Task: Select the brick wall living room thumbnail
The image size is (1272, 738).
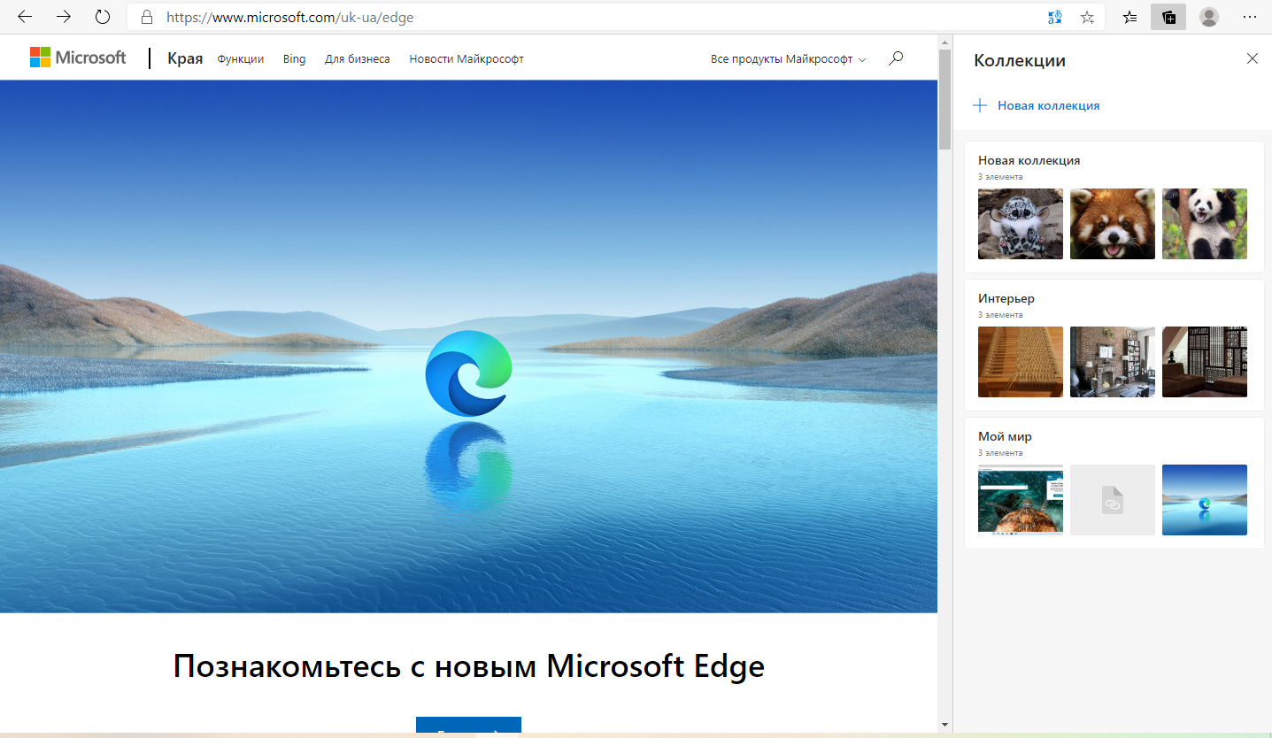Action: tap(1113, 362)
